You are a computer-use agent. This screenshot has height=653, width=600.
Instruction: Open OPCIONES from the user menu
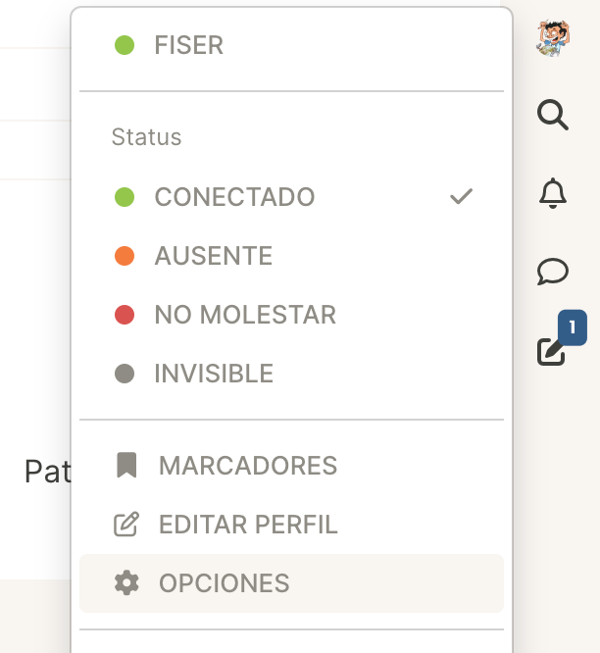pyautogui.click(x=224, y=583)
